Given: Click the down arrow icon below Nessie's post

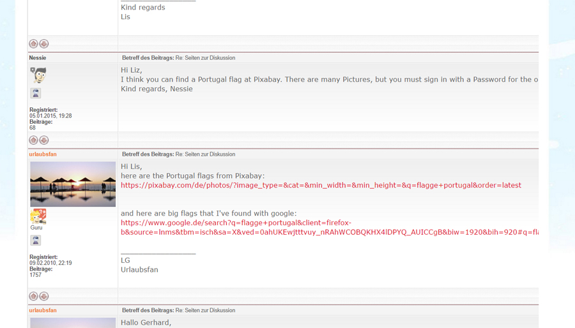Looking at the screenshot, I should [44, 140].
